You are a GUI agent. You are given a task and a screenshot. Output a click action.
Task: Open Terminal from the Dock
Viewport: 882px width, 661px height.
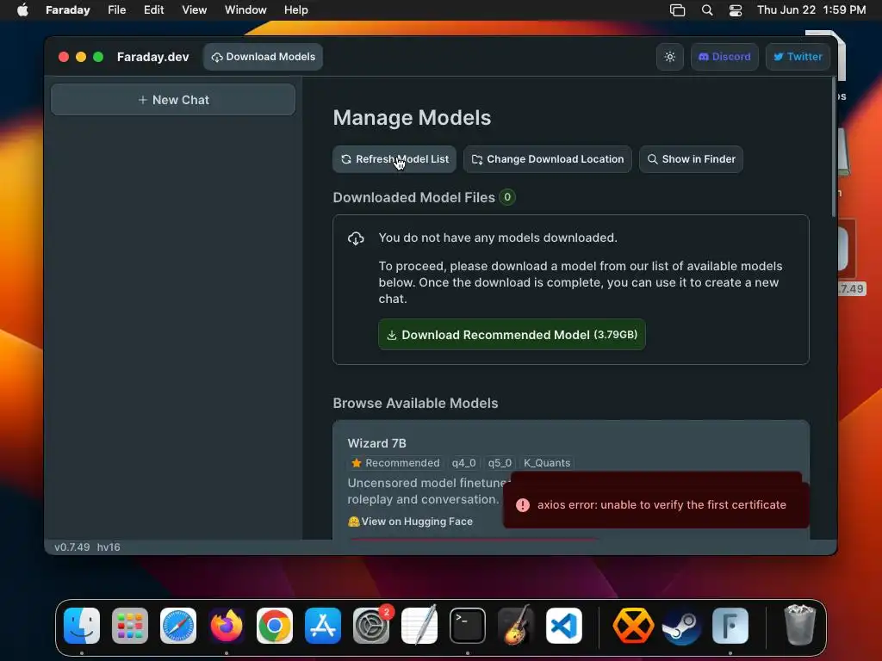[x=468, y=626]
